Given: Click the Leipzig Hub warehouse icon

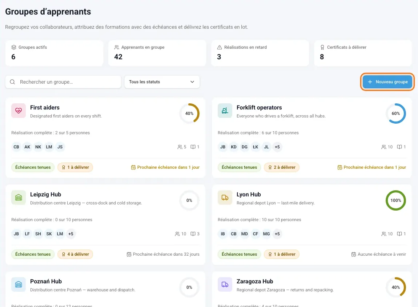Looking at the screenshot, I should click(x=19, y=198).
